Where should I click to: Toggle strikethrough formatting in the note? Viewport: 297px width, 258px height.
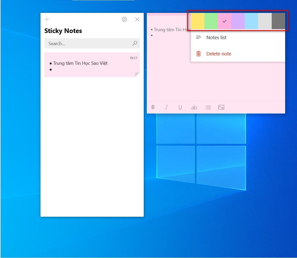pos(194,108)
